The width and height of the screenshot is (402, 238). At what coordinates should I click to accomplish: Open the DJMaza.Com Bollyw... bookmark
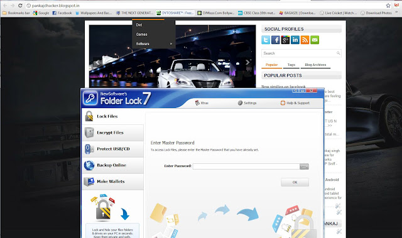216,13
